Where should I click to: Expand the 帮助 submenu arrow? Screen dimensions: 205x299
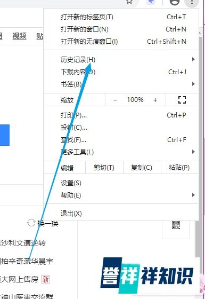[193, 195]
